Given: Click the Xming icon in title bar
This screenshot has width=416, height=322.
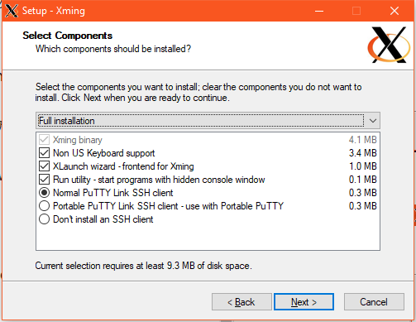Looking at the screenshot, I should pos(12,11).
